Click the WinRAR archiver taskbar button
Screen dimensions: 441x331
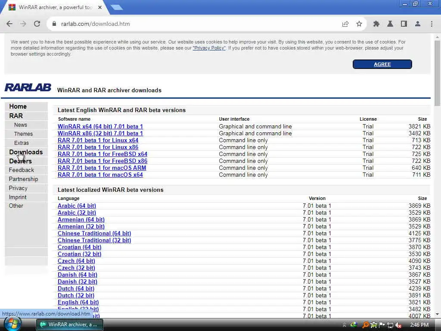(x=70, y=325)
